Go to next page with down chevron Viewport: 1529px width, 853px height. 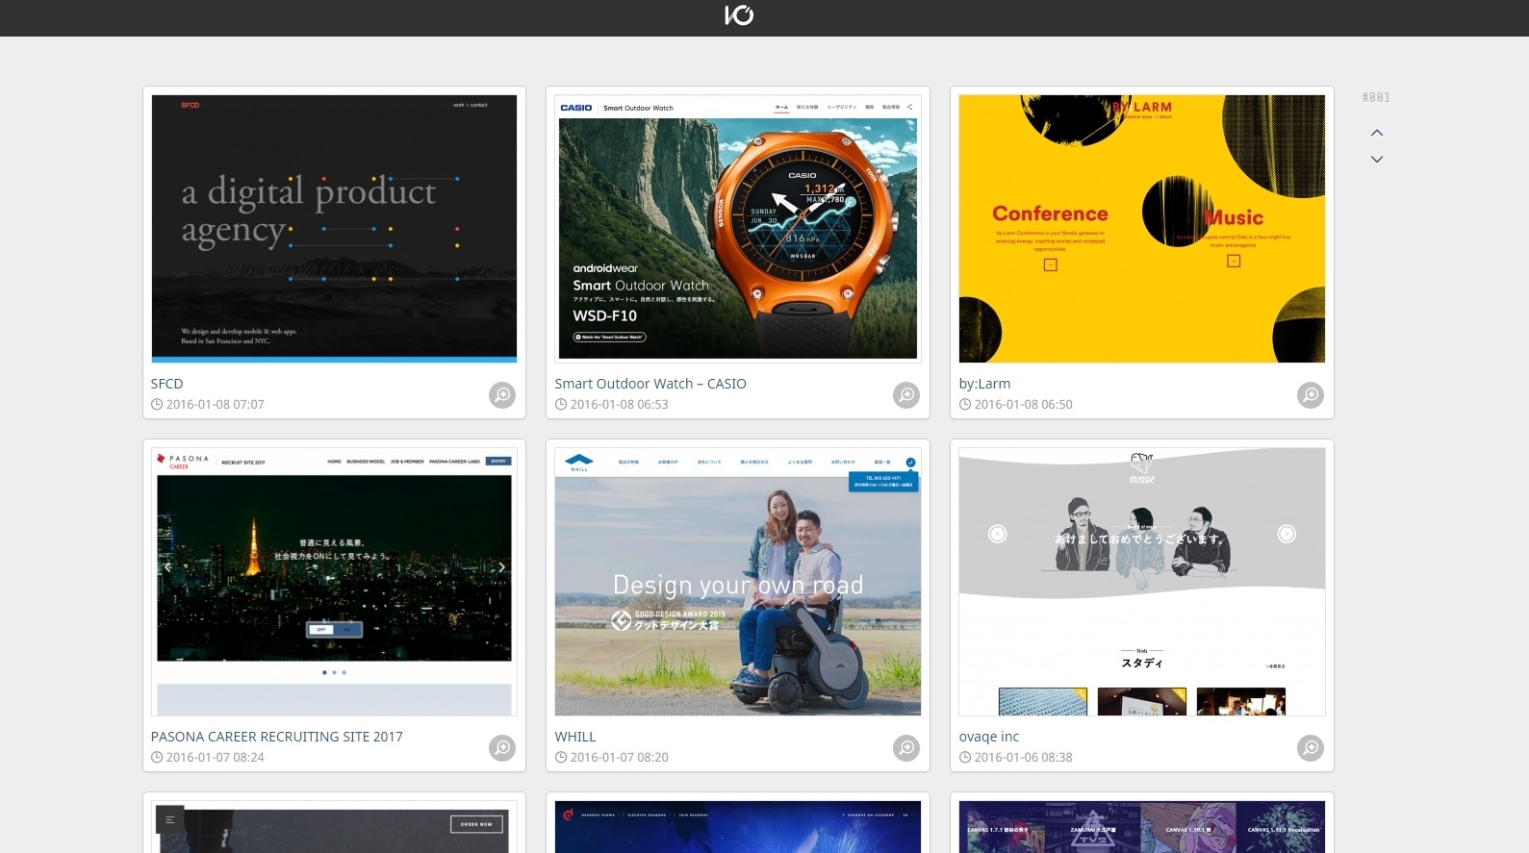click(x=1377, y=160)
